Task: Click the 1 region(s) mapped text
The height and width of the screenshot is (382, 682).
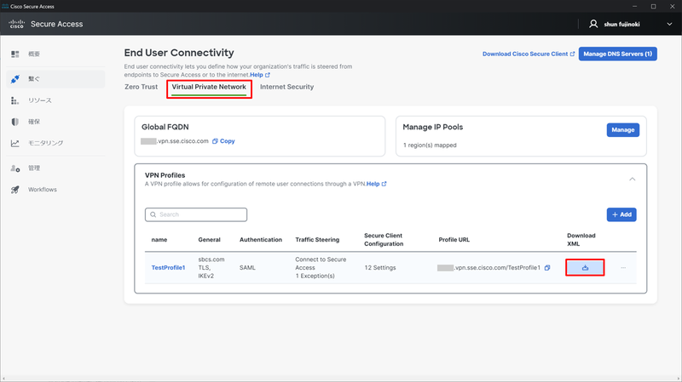Action: (x=430, y=145)
